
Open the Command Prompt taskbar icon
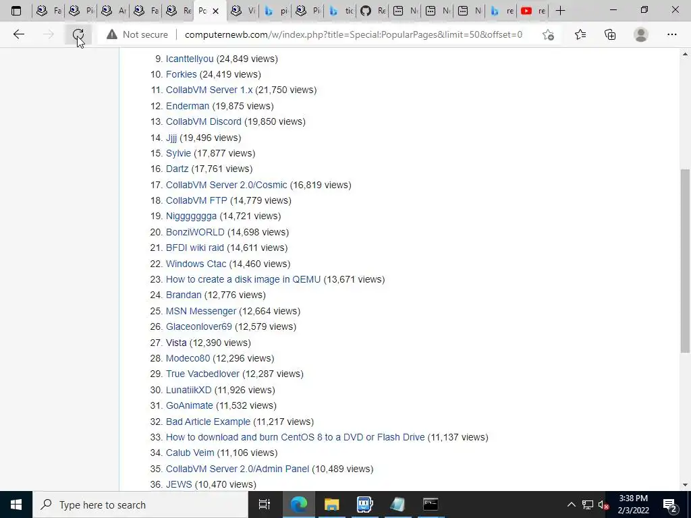(x=431, y=505)
